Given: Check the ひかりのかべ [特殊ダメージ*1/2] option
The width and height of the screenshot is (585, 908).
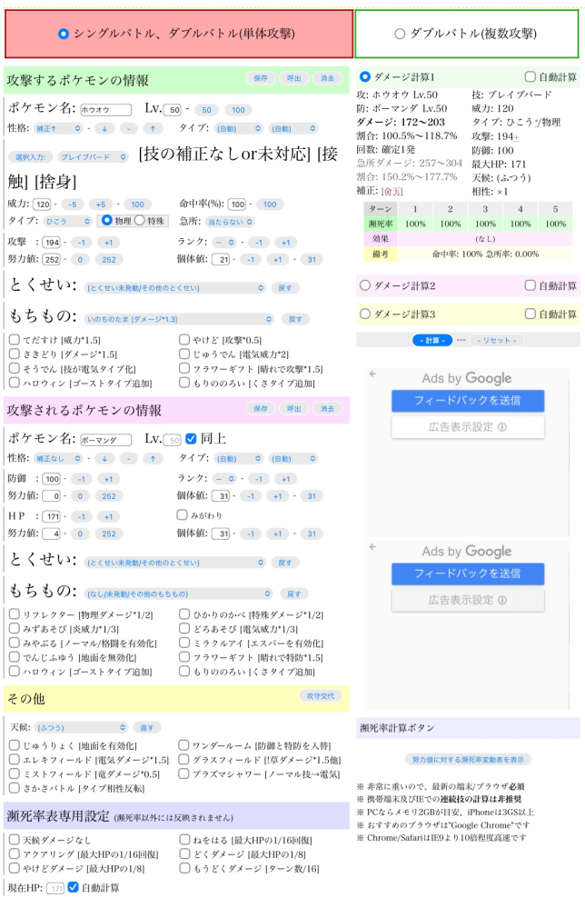Looking at the screenshot, I should click(x=184, y=614).
